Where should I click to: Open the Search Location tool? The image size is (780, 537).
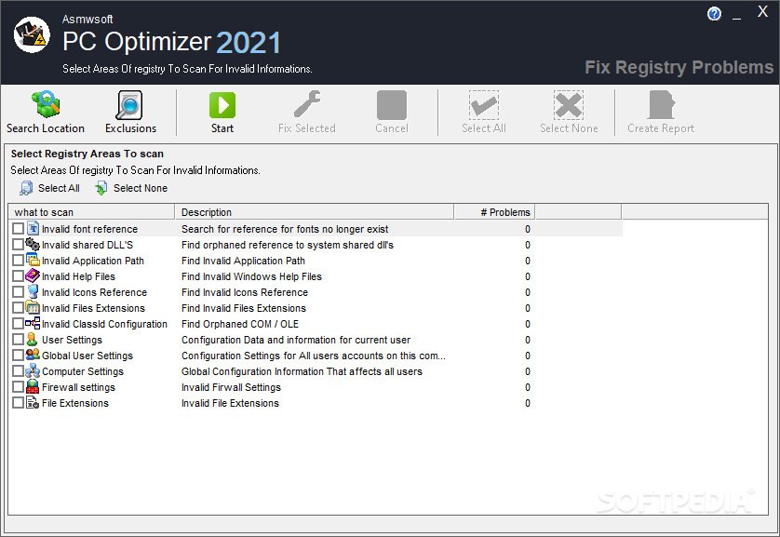(x=46, y=113)
